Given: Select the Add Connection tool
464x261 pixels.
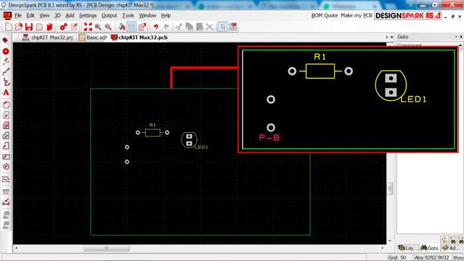Looking at the screenshot, I should (x=5, y=62).
